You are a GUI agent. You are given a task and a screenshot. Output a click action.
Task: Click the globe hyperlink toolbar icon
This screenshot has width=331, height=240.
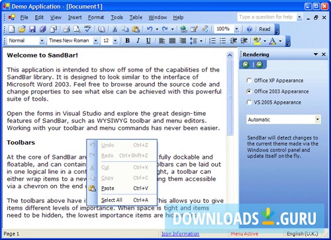pos(183,29)
